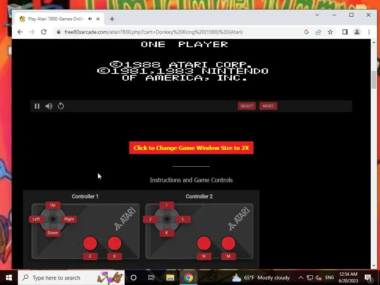Open the ENG language indicator
The width and height of the screenshot is (380, 285).
330,278
